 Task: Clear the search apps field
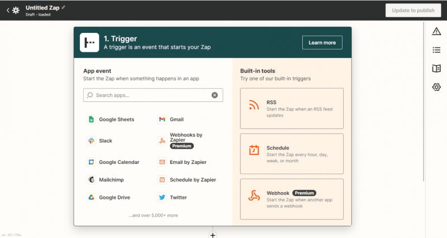point(215,95)
